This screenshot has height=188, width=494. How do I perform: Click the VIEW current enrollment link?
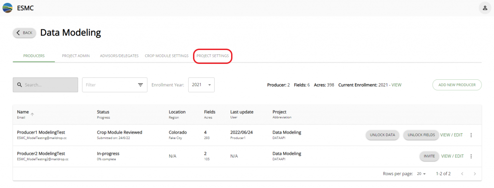pos(397,85)
